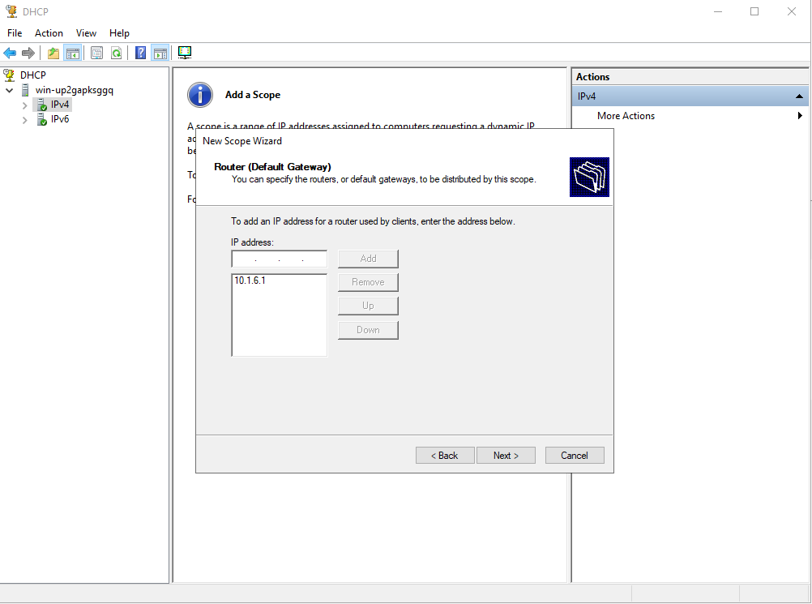Click the Up One Level folder icon
812x604 pixels.
53,54
